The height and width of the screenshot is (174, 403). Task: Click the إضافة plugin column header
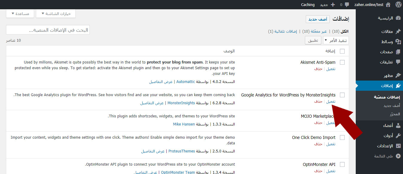tap(330, 51)
